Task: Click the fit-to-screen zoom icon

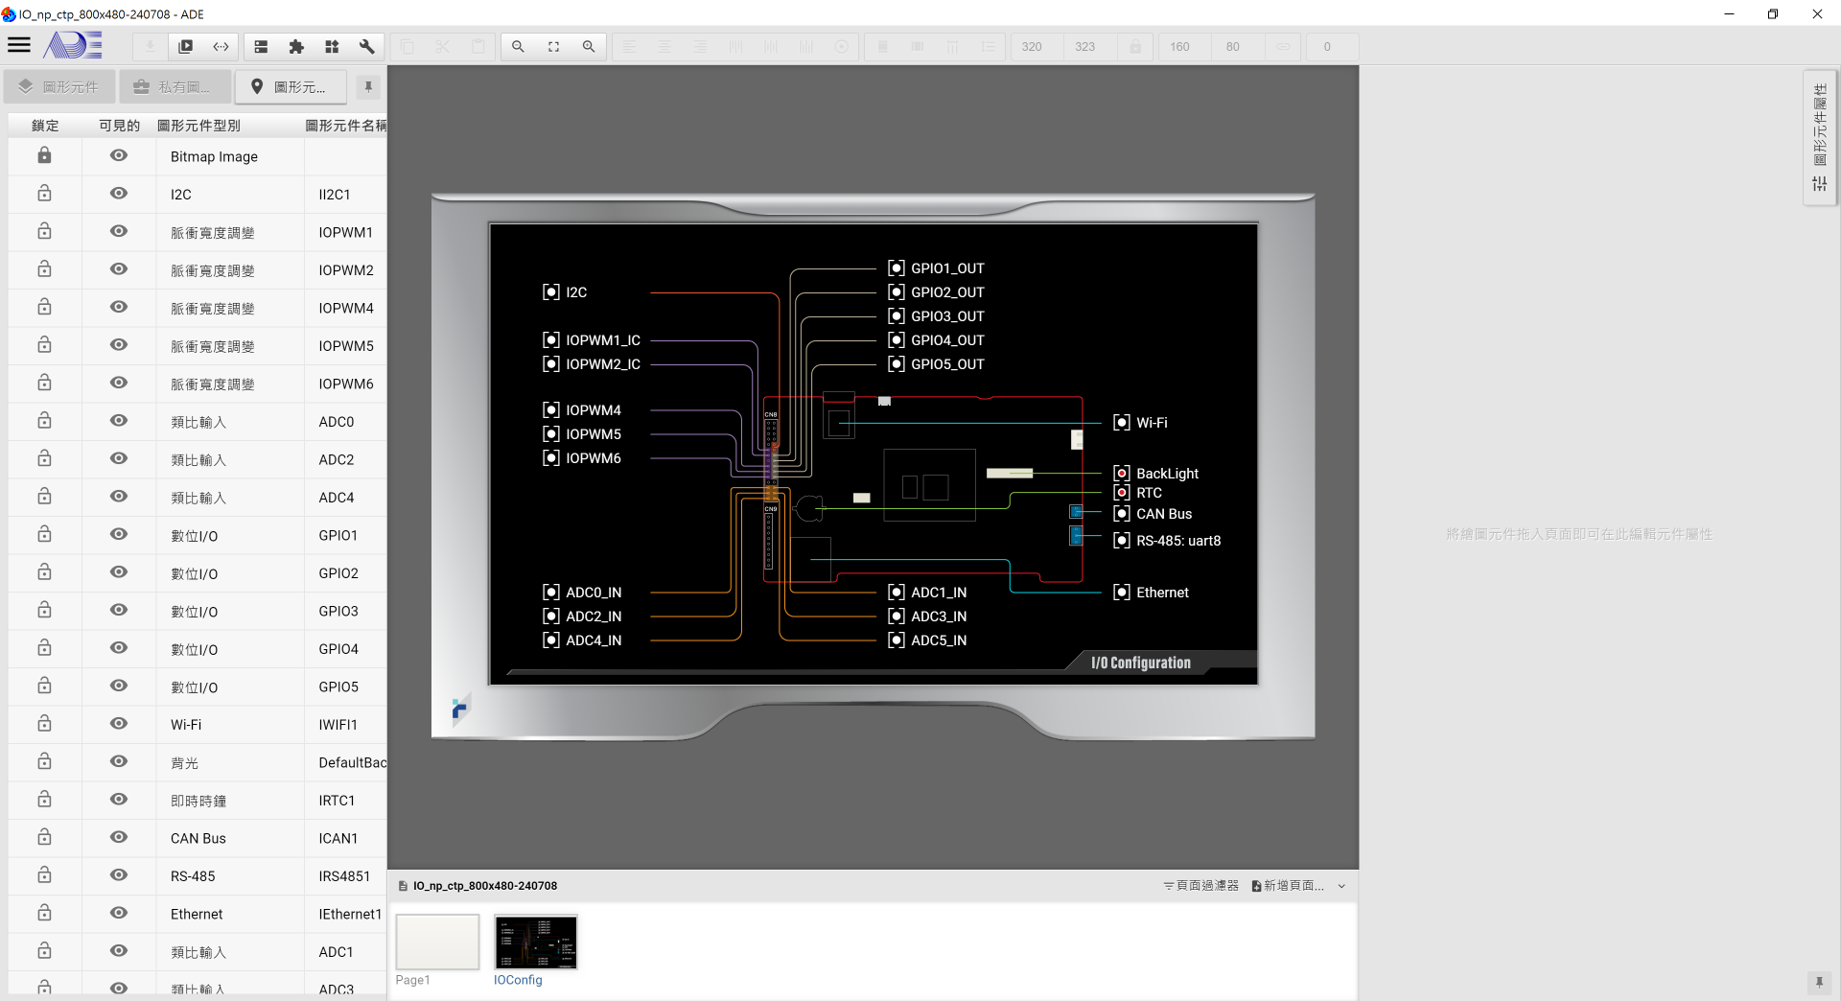Action: pyautogui.click(x=553, y=46)
